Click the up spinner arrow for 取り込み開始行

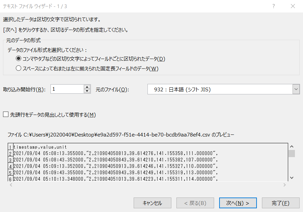tap(87, 87)
